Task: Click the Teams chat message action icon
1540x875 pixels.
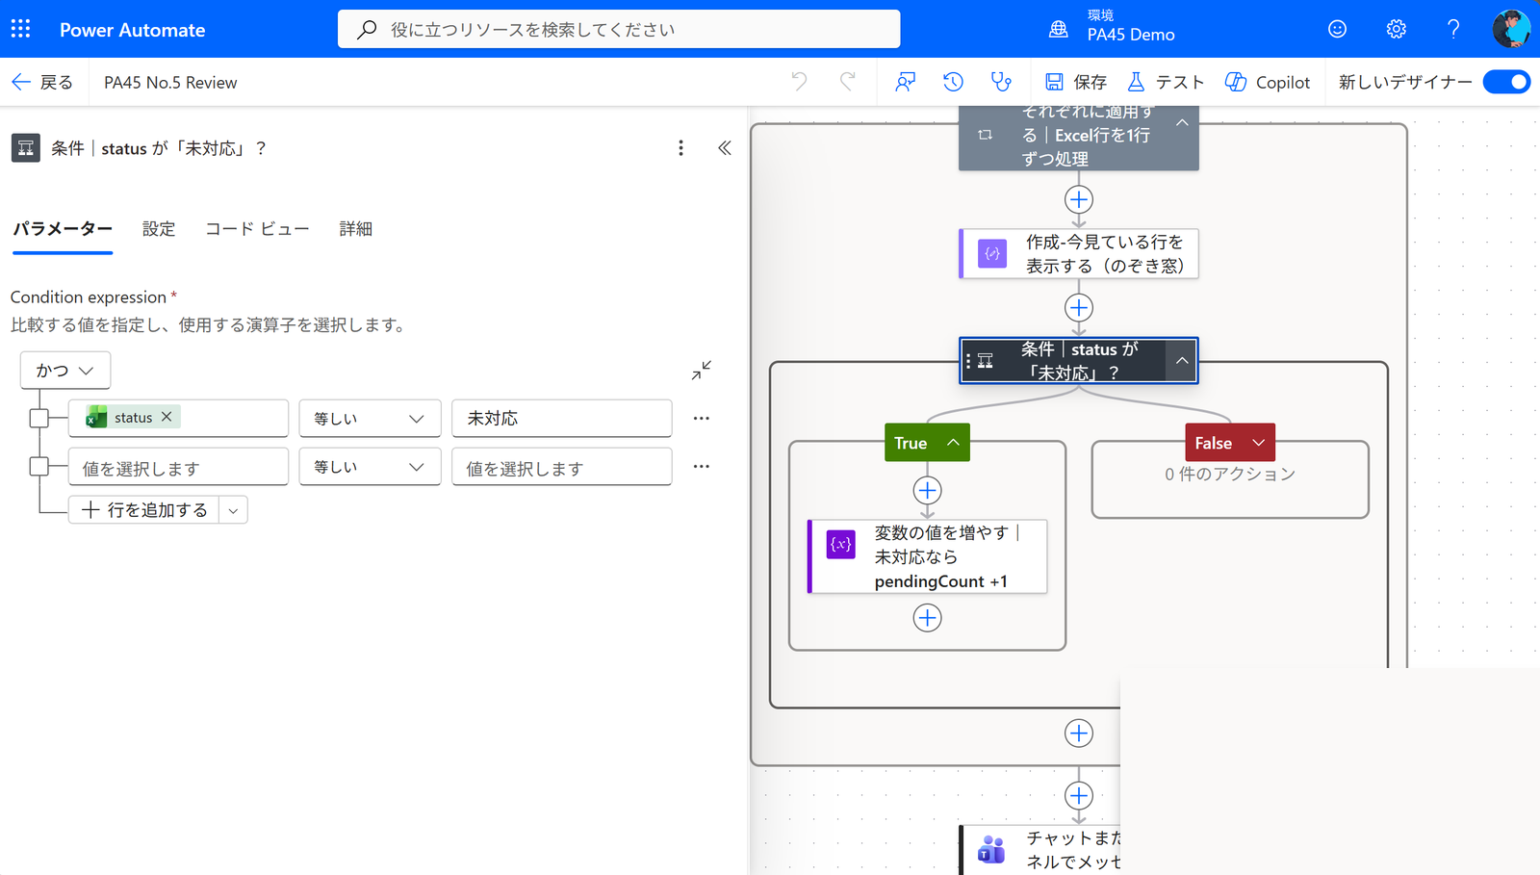Action: pos(991,849)
